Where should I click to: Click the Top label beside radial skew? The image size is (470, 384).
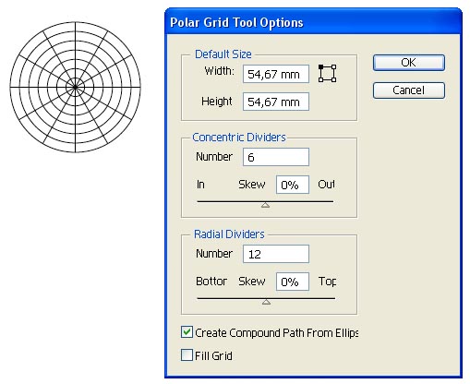pyautogui.click(x=327, y=282)
